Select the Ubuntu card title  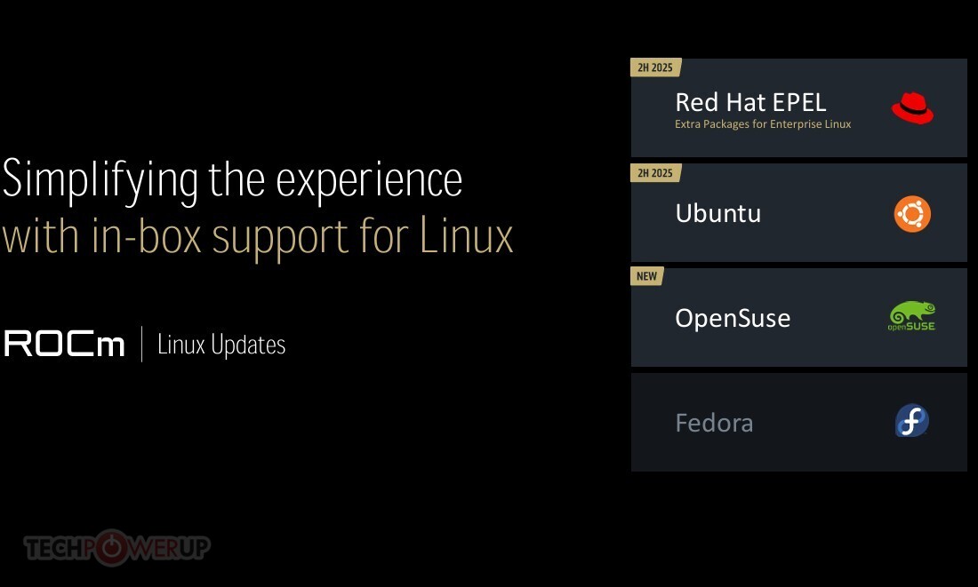pyautogui.click(x=717, y=213)
